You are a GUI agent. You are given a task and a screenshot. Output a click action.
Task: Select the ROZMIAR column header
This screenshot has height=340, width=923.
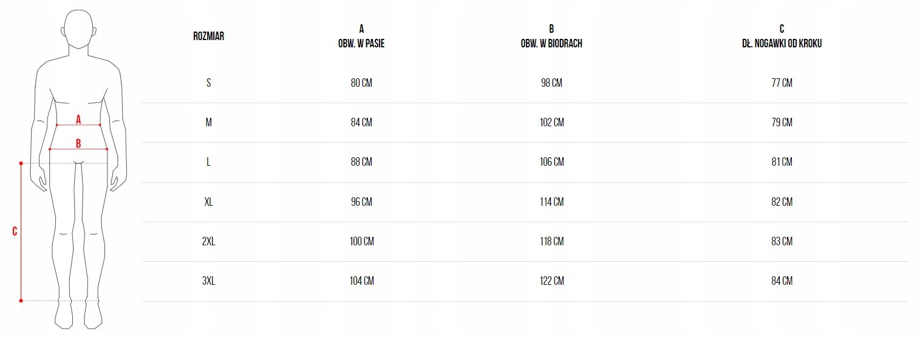208,36
